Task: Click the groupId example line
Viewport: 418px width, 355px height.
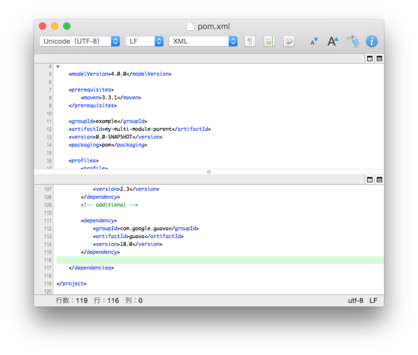Action: (108, 121)
